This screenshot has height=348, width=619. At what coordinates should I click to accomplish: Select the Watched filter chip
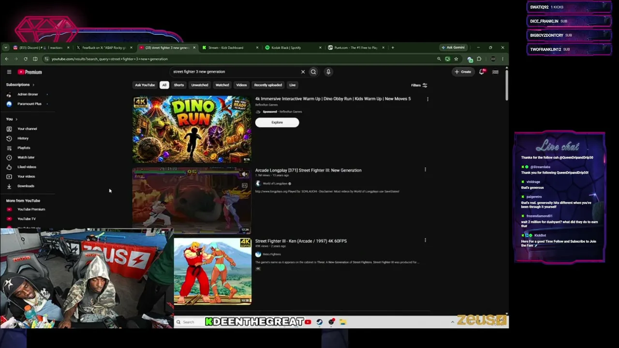tap(222, 85)
